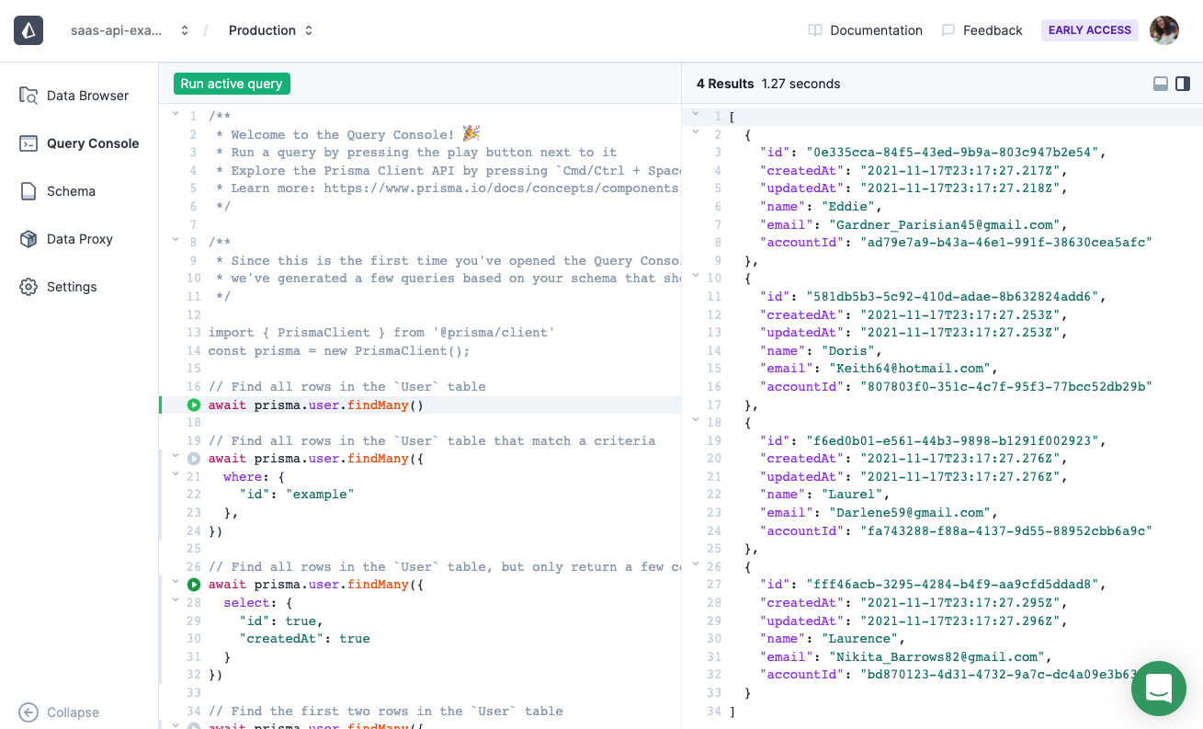Click the email Nikita_Barrows82@gmail.com
The width and height of the screenshot is (1203, 729).
(936, 657)
